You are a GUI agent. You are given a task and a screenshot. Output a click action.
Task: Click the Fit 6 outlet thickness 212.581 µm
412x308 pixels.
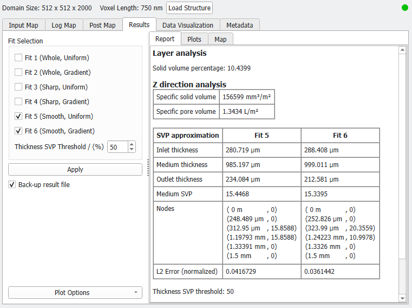pos(322,179)
